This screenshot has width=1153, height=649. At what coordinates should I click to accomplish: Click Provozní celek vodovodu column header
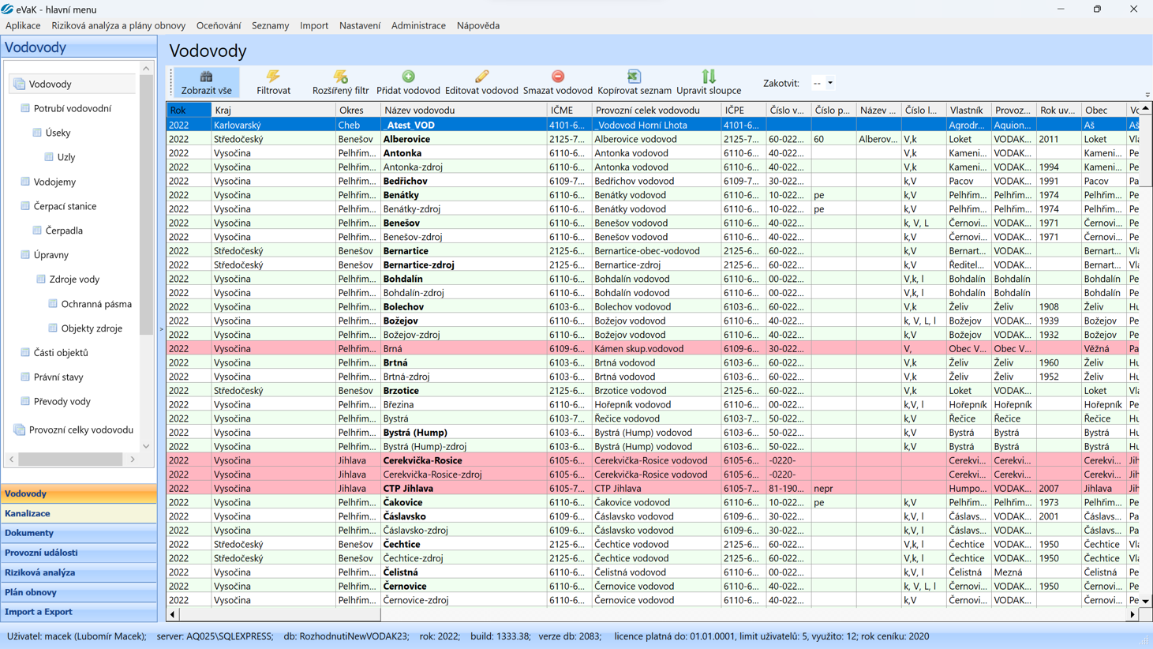[657, 111]
